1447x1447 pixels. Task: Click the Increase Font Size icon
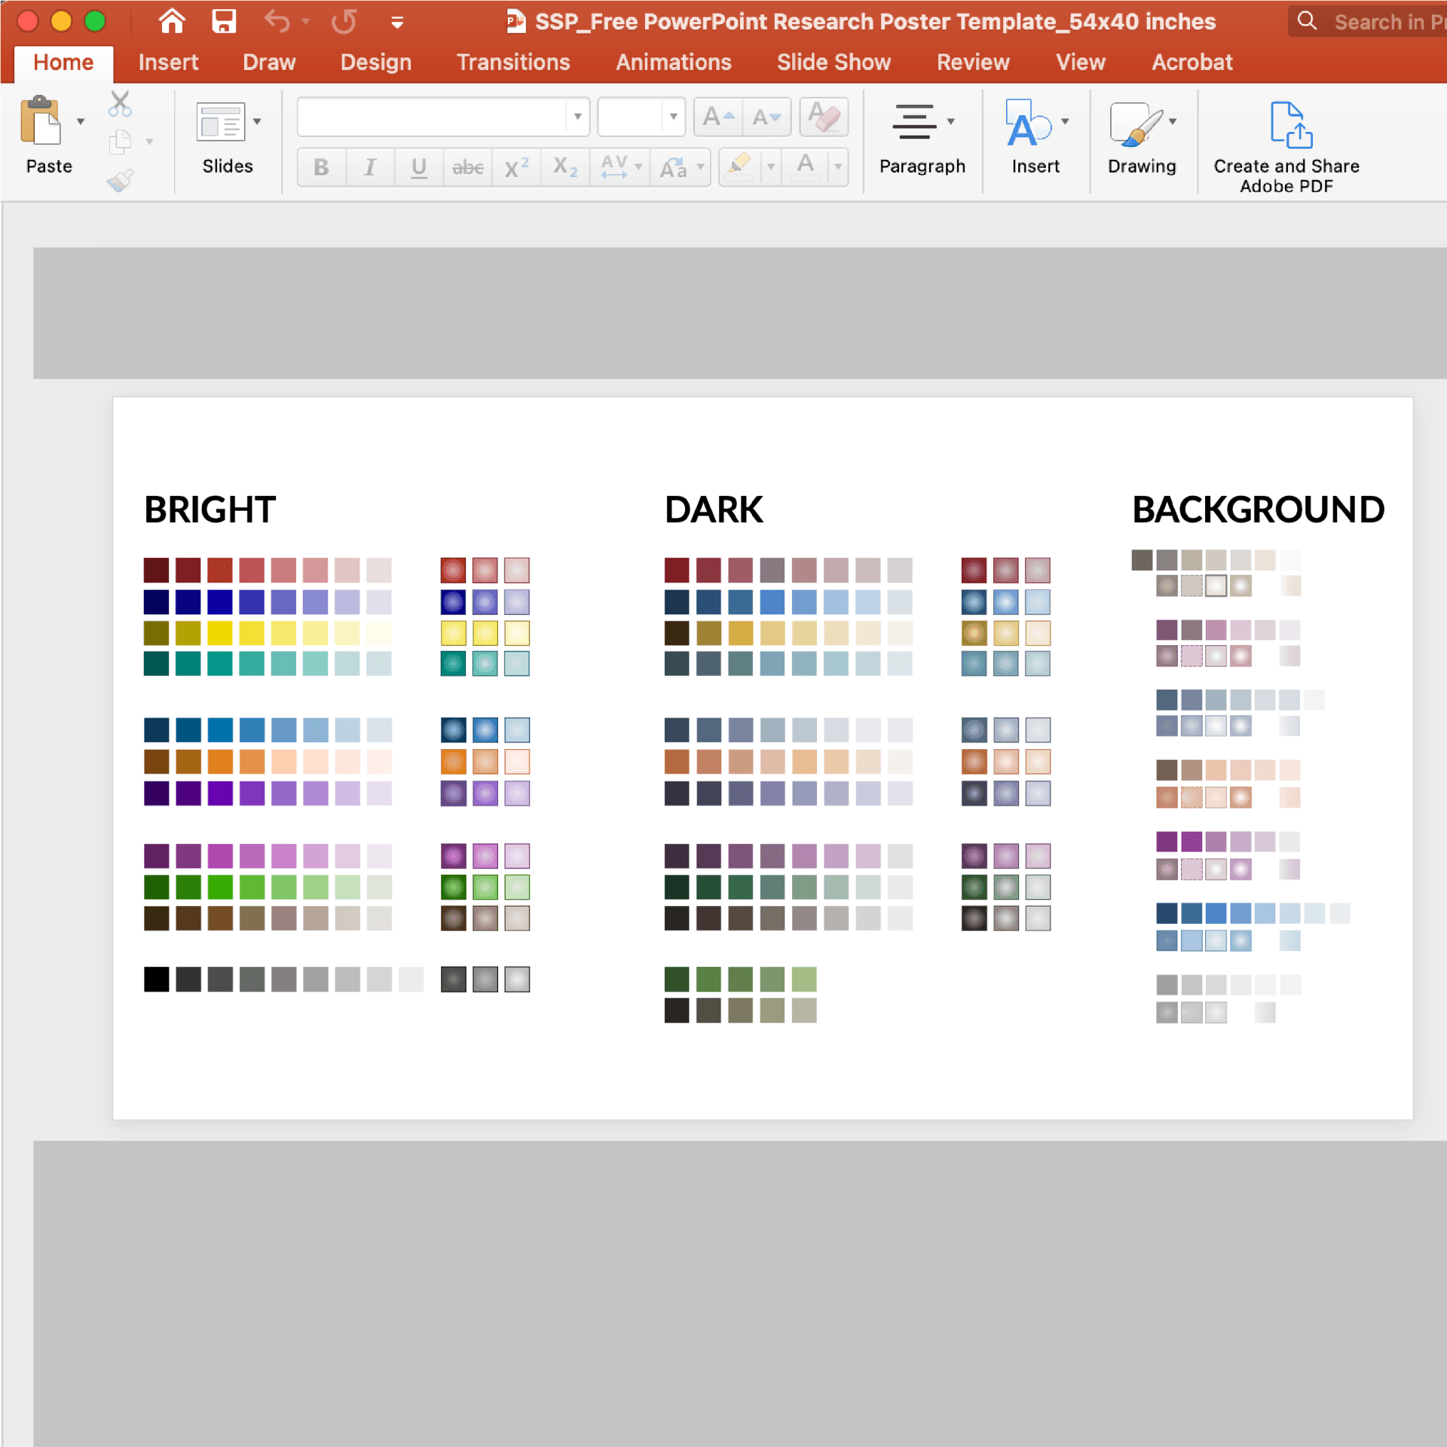point(717,117)
